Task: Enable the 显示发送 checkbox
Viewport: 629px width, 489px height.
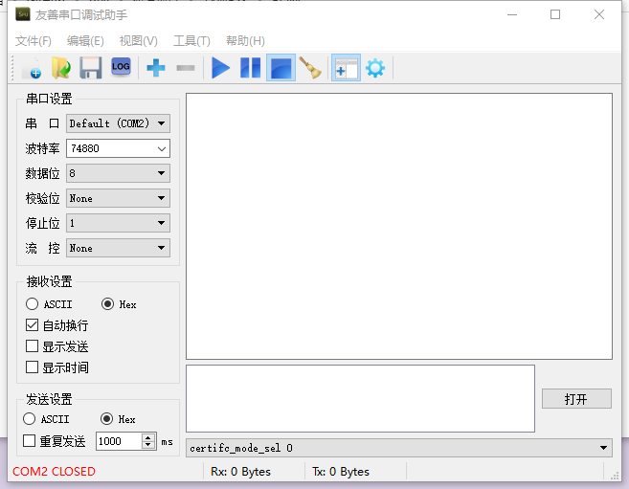Action: point(33,346)
